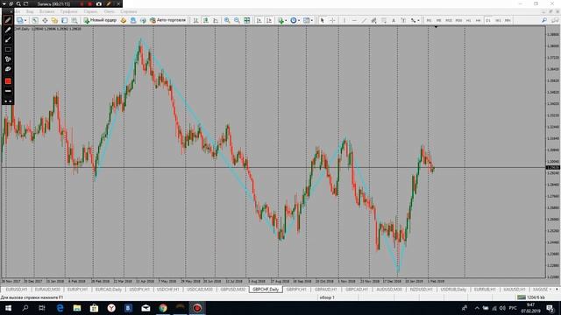Switch to the USDRUB,Daily chart tab
The width and height of the screenshot is (561, 315).
click(x=453, y=290)
